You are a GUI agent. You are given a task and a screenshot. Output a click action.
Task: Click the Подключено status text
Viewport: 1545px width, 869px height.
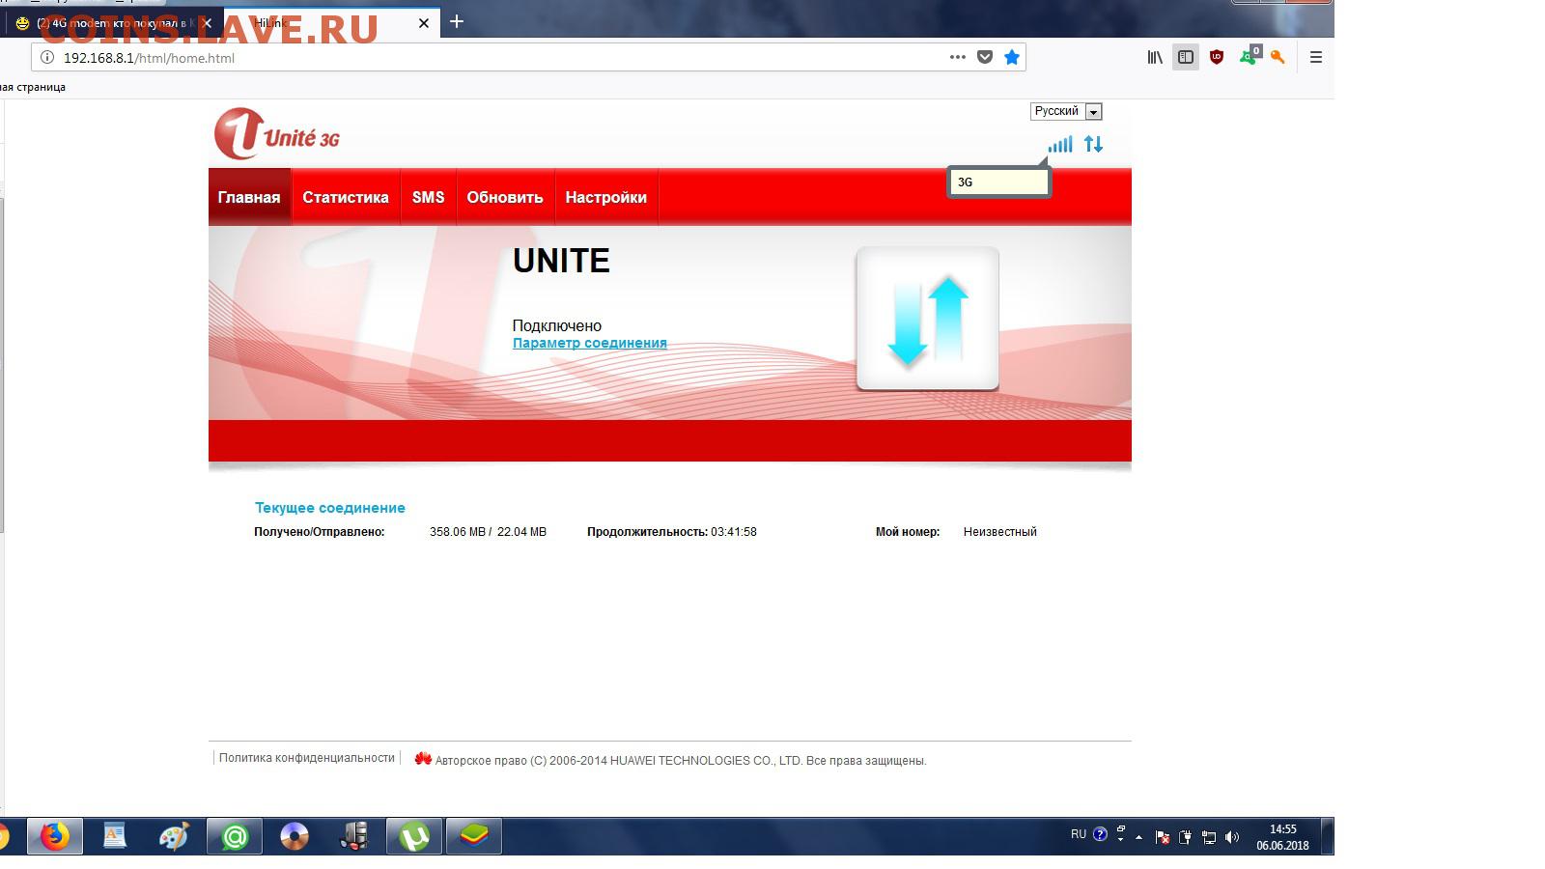557,325
